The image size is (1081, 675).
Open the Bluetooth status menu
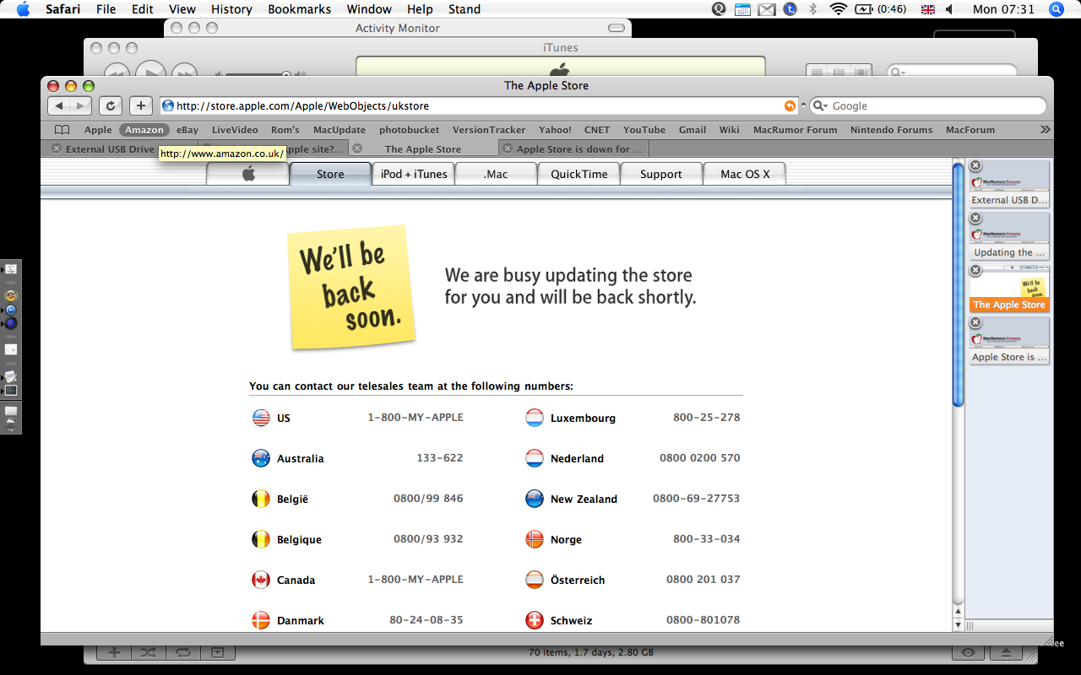coord(813,9)
